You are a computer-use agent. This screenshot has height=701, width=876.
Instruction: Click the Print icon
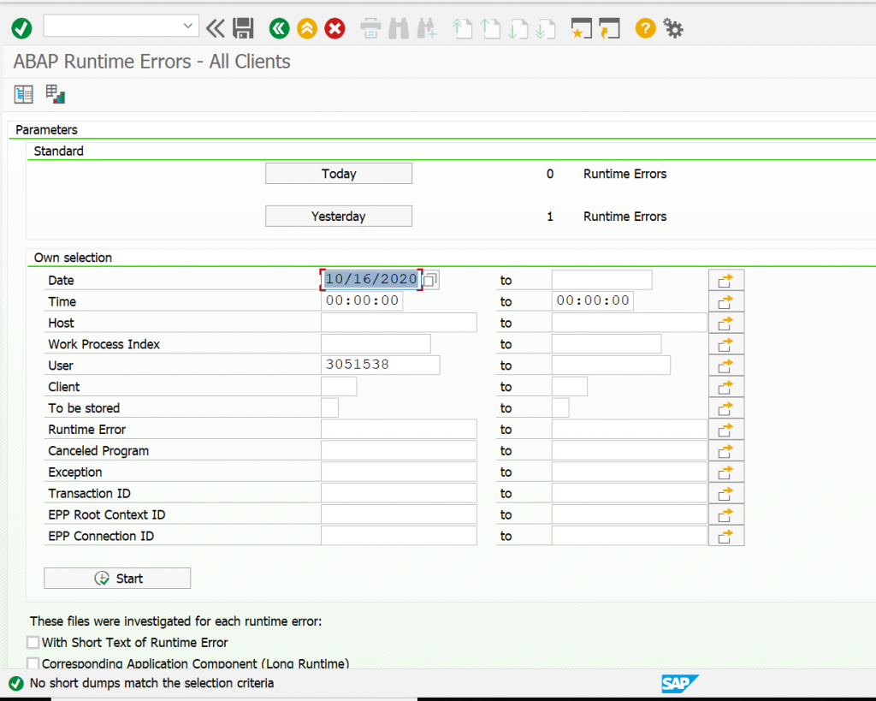[x=371, y=28]
